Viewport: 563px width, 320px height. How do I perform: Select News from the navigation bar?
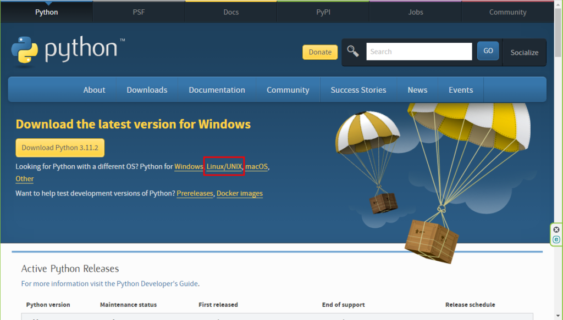[x=417, y=89]
